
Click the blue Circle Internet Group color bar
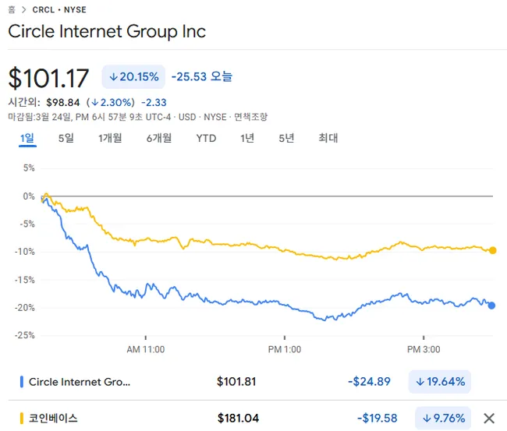21,382
